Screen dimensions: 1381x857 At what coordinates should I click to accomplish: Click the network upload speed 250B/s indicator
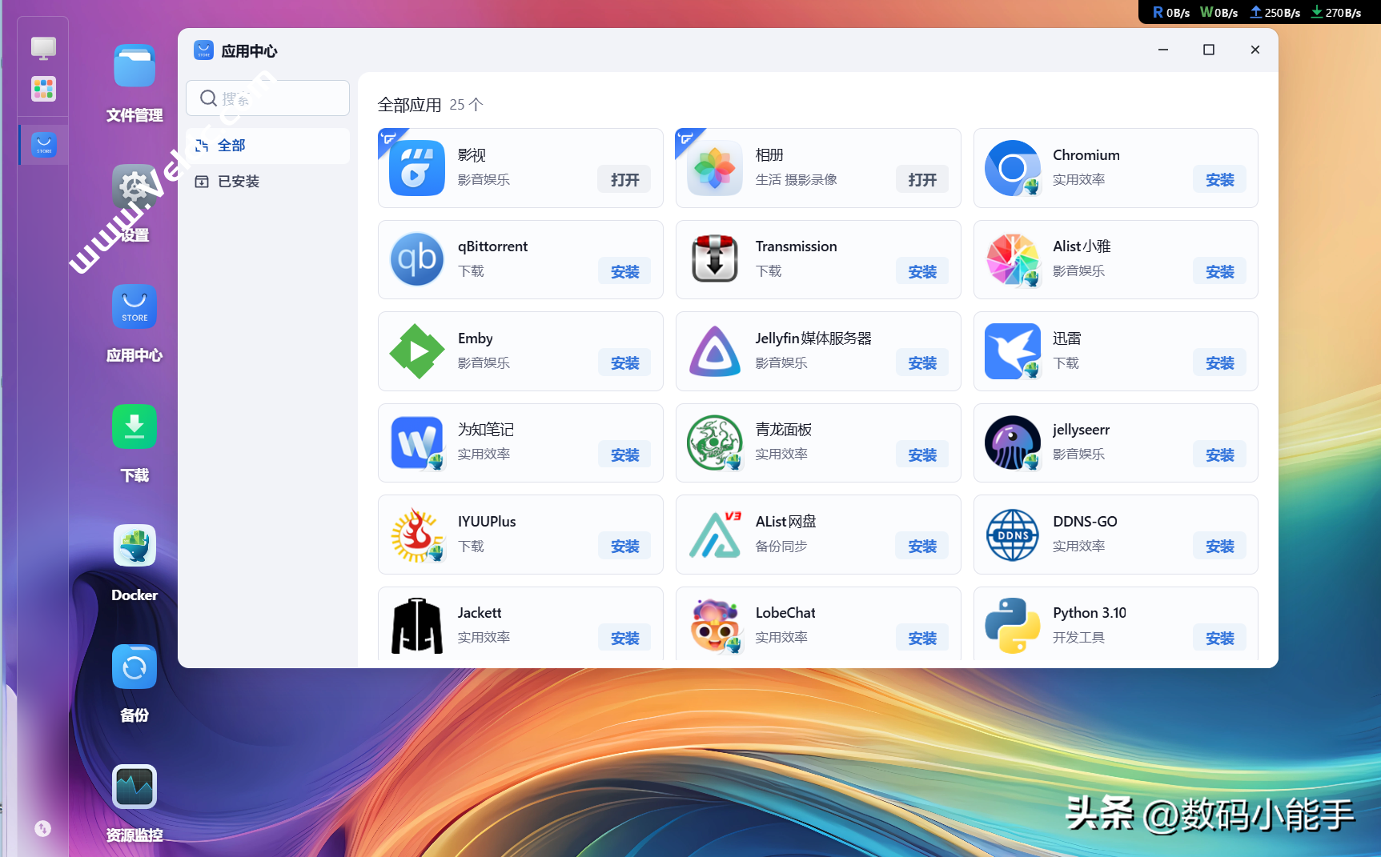click(1275, 12)
